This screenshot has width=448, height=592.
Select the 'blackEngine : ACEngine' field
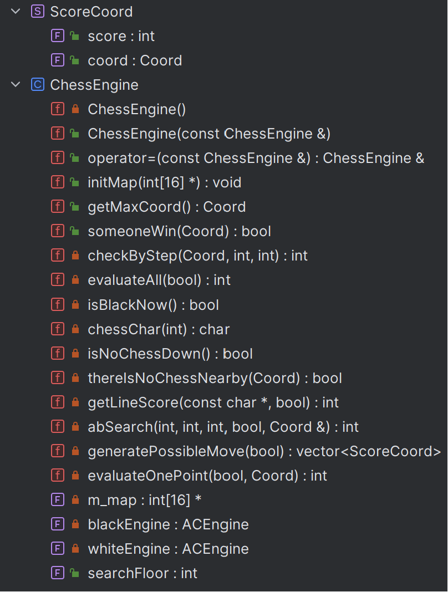click(x=168, y=524)
